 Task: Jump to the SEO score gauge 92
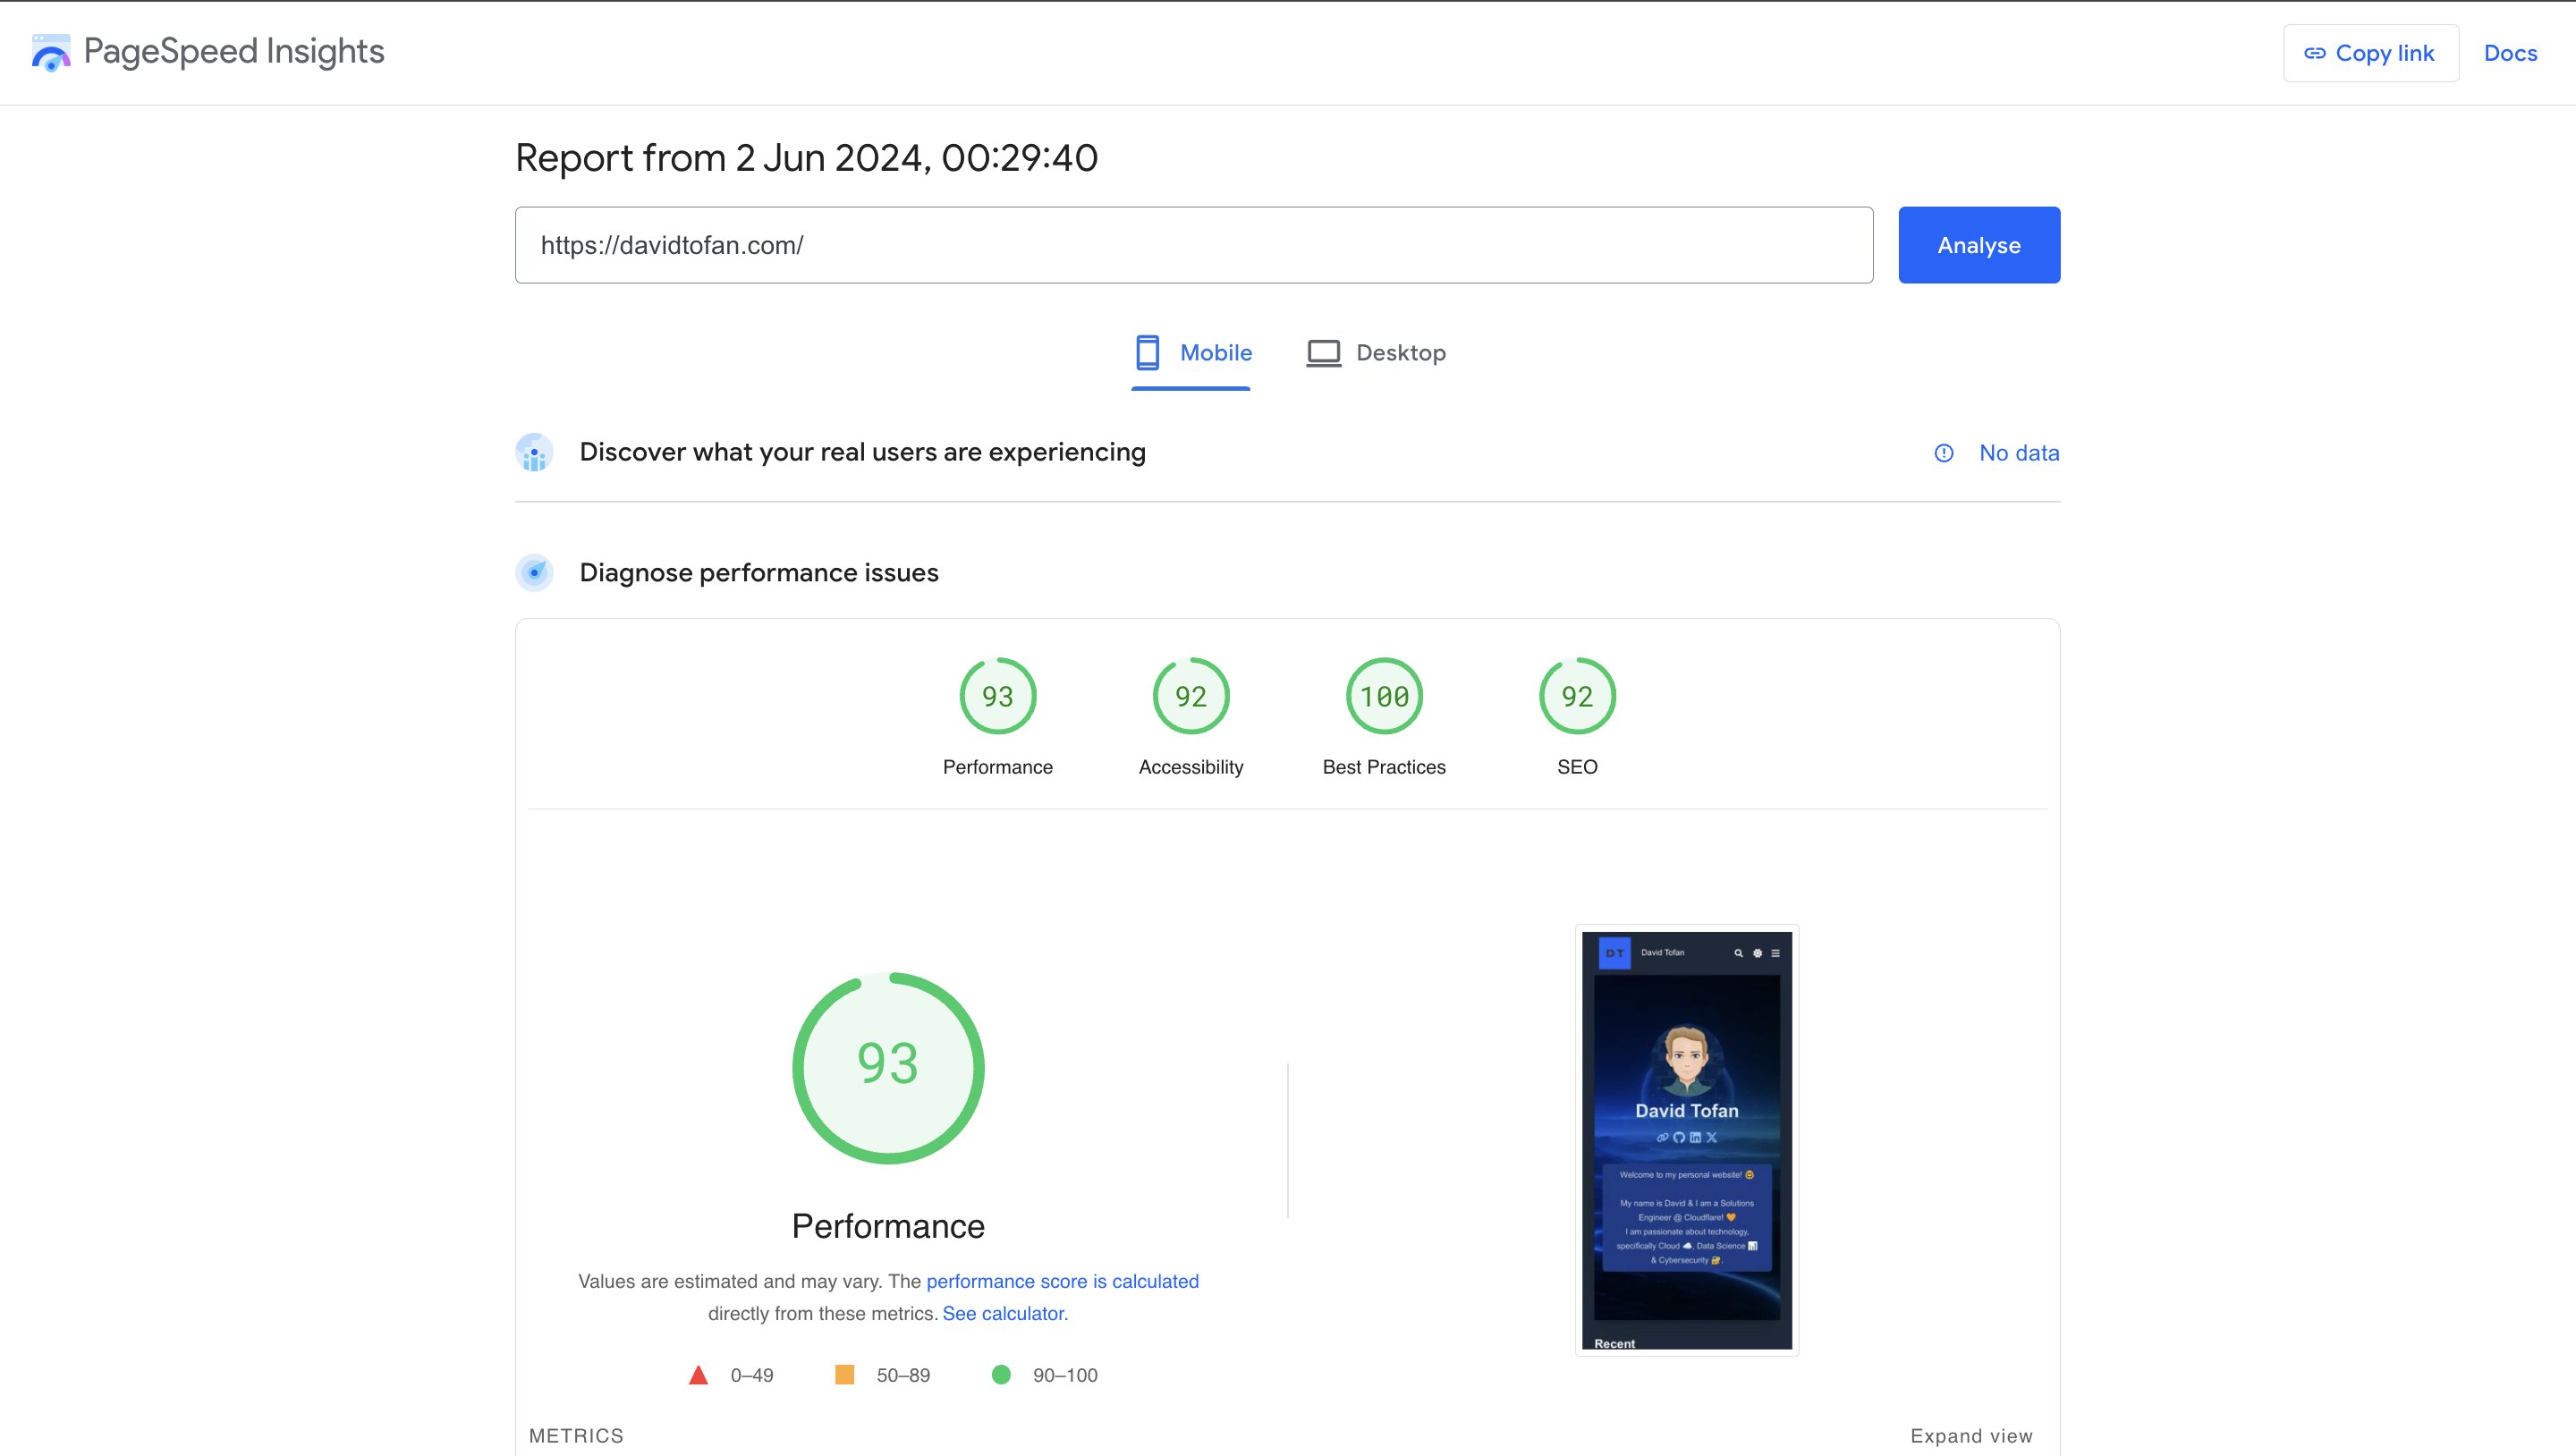coord(1577,696)
